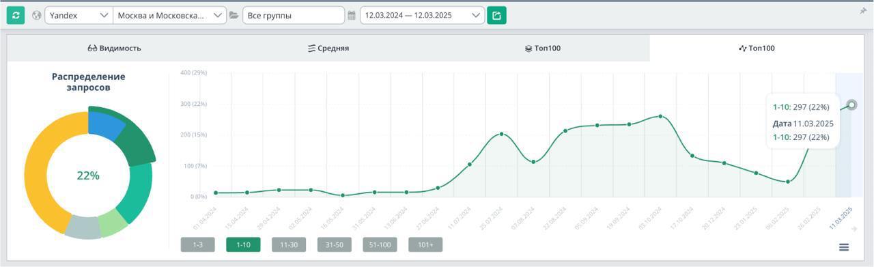Click the green export button

pyautogui.click(x=496, y=15)
